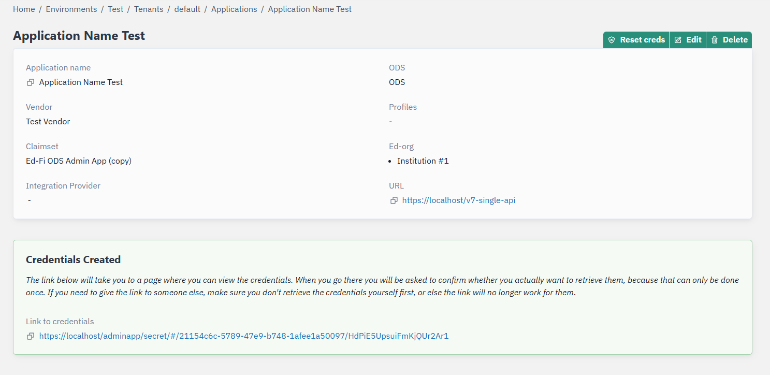The height and width of the screenshot is (375, 770).
Task: Open the secret credentials retrieval link
Action: pyautogui.click(x=243, y=336)
